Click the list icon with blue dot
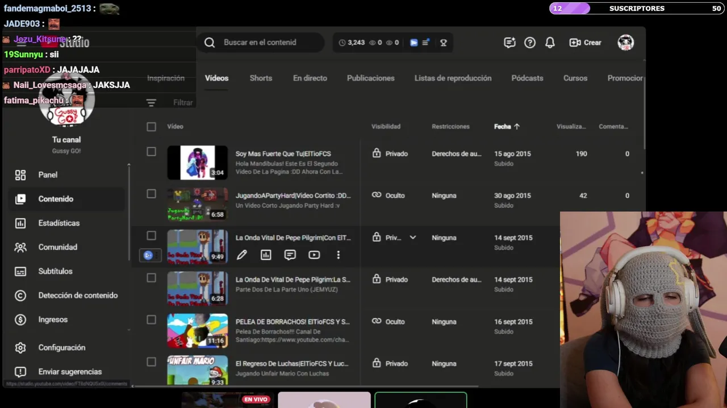Screen dimensions: 727x408 426,42
